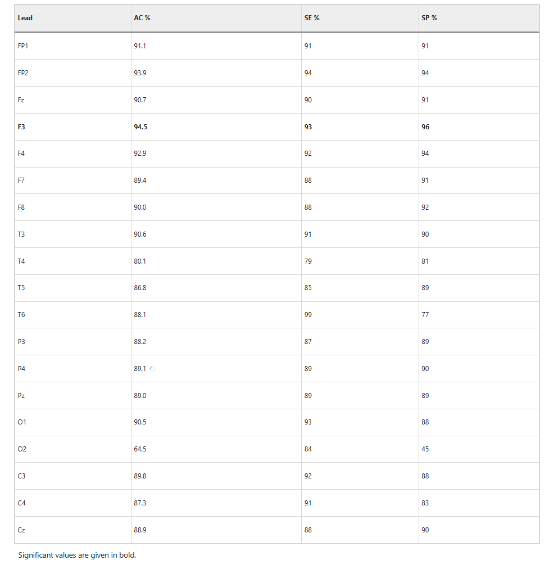This screenshot has height=565, width=554.
Task: Click the C4 specificity value 83
Action: pos(425,503)
